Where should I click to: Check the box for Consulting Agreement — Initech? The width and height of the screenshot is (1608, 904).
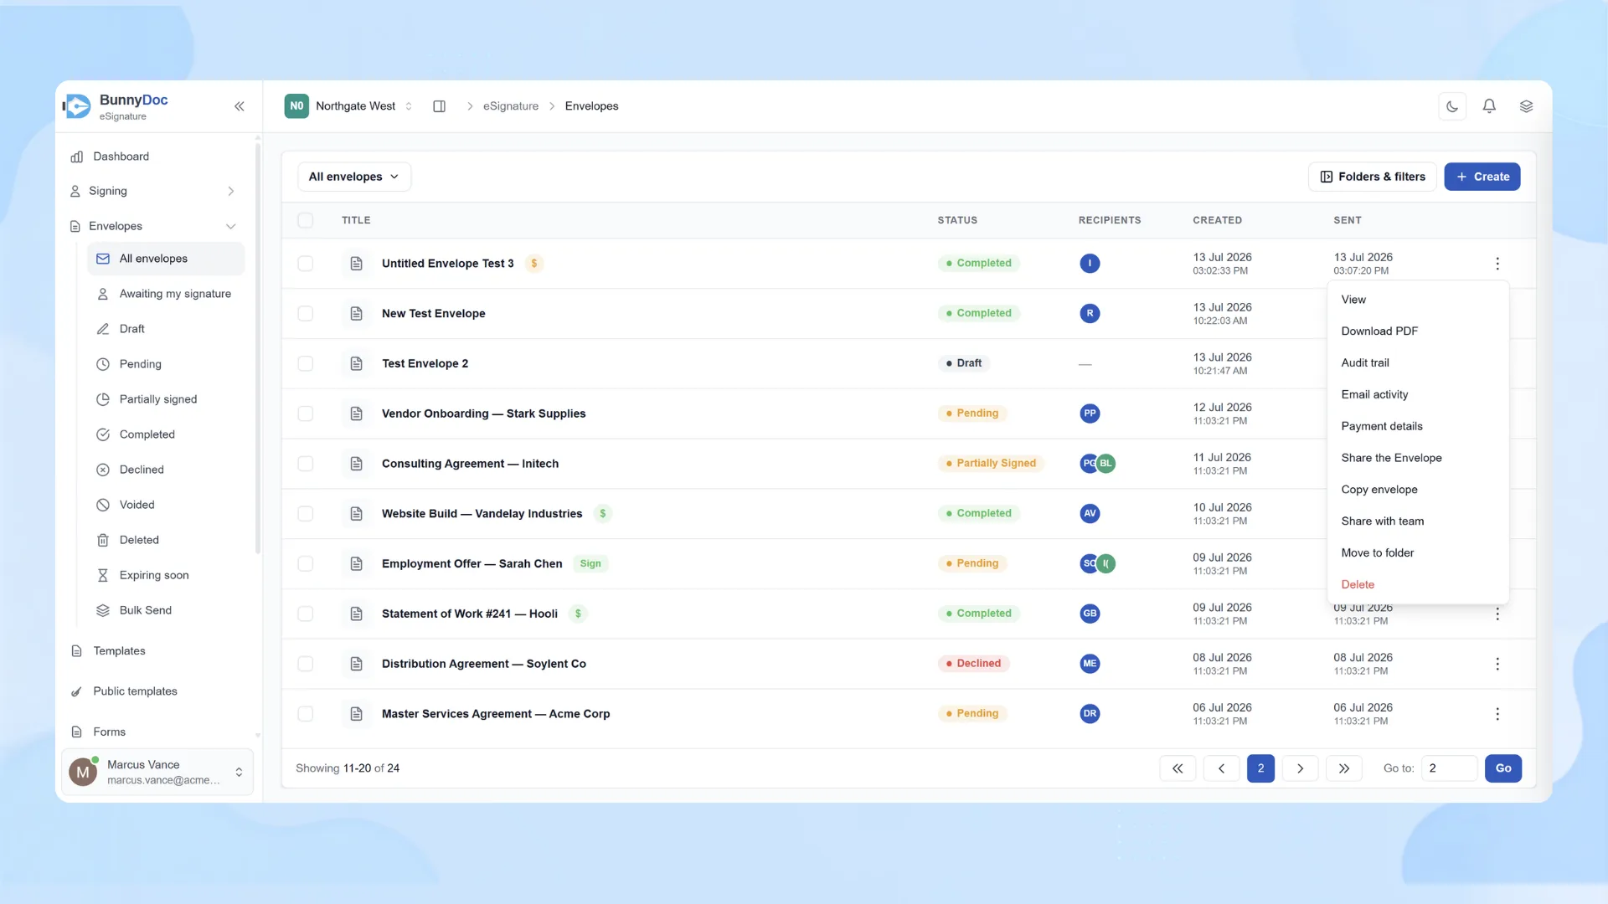coord(306,464)
